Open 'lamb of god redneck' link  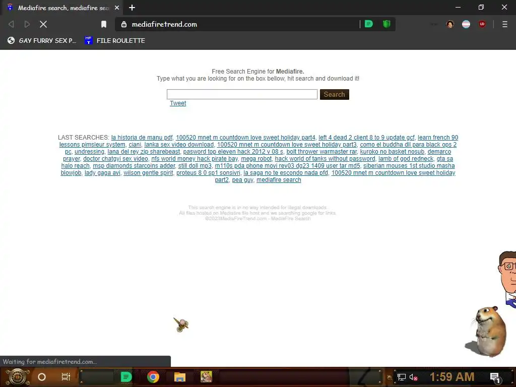pyautogui.click(x=406, y=159)
